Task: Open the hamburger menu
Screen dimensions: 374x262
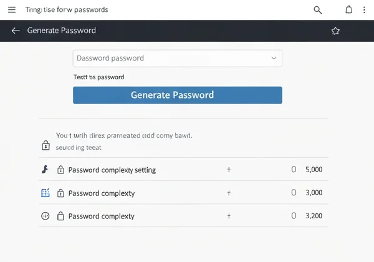Action: 11,10
